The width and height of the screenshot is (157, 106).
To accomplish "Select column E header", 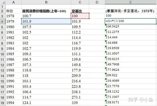I will click(131, 2).
